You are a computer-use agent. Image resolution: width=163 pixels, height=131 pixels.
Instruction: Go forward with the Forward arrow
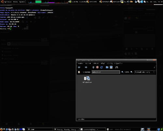[86, 67]
